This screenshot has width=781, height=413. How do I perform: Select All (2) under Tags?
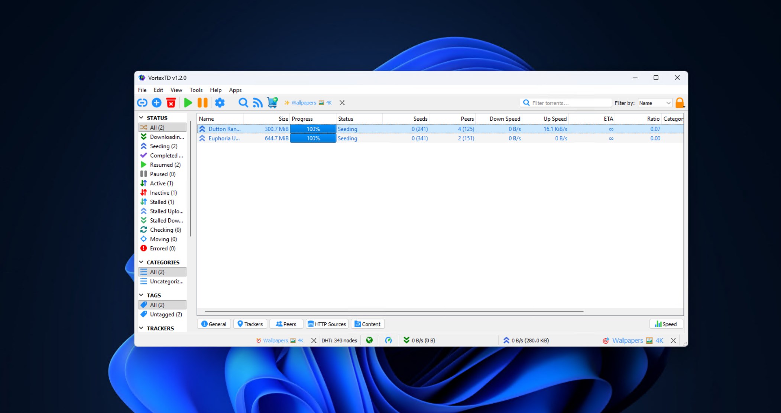tap(162, 305)
